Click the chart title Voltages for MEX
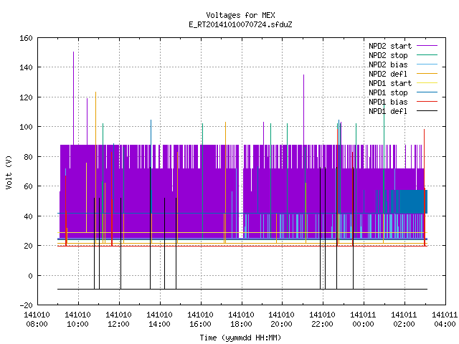 (x=240, y=15)
